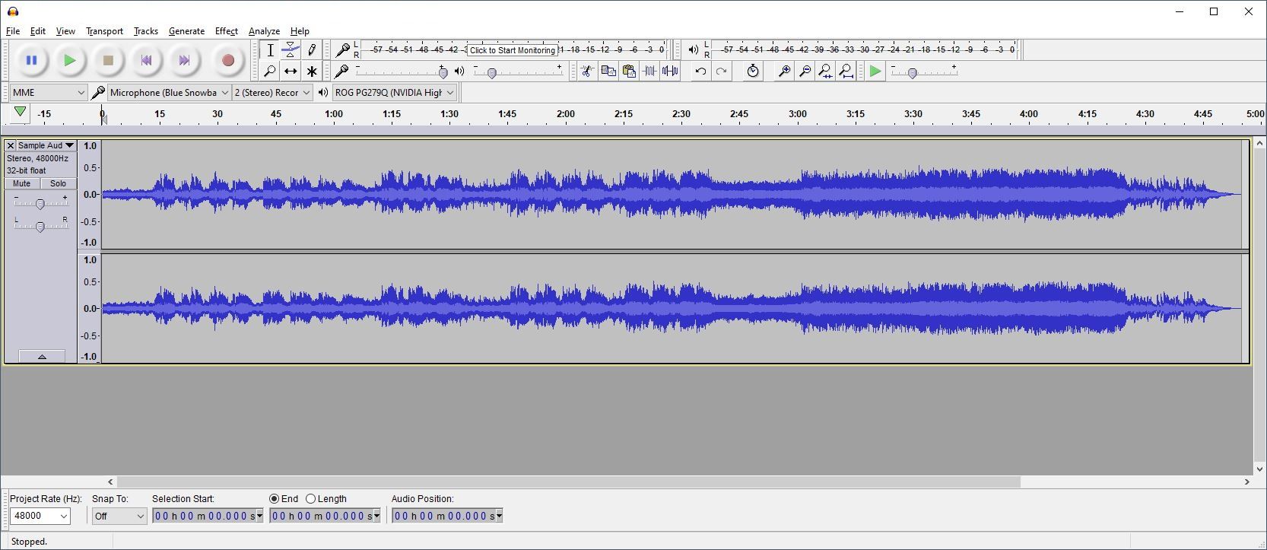Open the Effect menu
Viewport: 1267px width, 550px height.
coord(227,31)
